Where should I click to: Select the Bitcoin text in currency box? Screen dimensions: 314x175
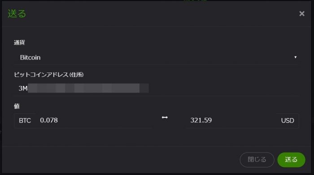click(x=30, y=58)
